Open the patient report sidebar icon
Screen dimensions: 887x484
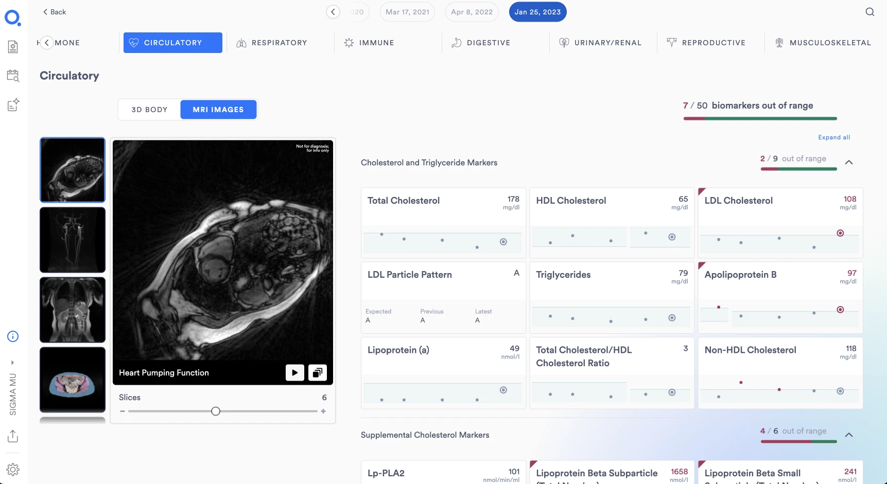point(13,47)
